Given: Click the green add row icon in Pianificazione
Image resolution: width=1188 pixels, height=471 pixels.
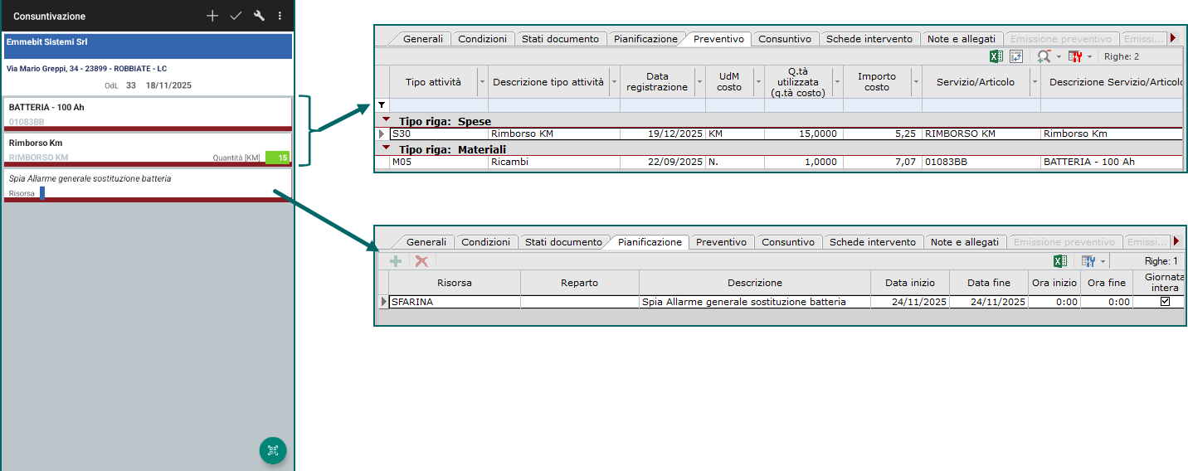Looking at the screenshot, I should pyautogui.click(x=396, y=261).
